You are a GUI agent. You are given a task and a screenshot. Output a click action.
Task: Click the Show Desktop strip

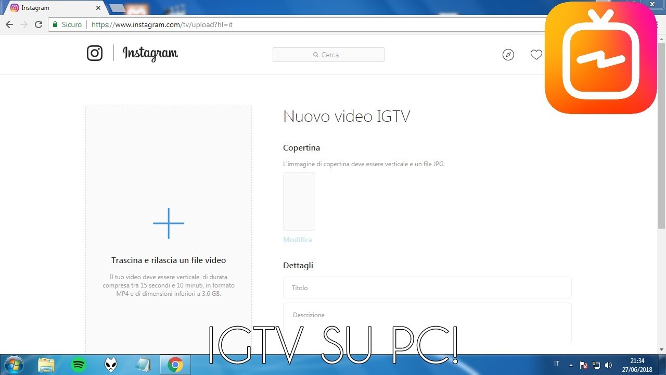pyautogui.click(x=663, y=365)
